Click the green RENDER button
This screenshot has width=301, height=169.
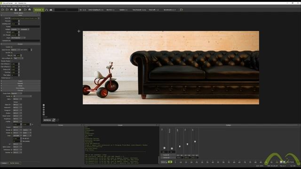(x=38, y=10)
